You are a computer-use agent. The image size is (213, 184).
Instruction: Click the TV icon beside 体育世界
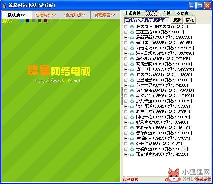pos(132,85)
